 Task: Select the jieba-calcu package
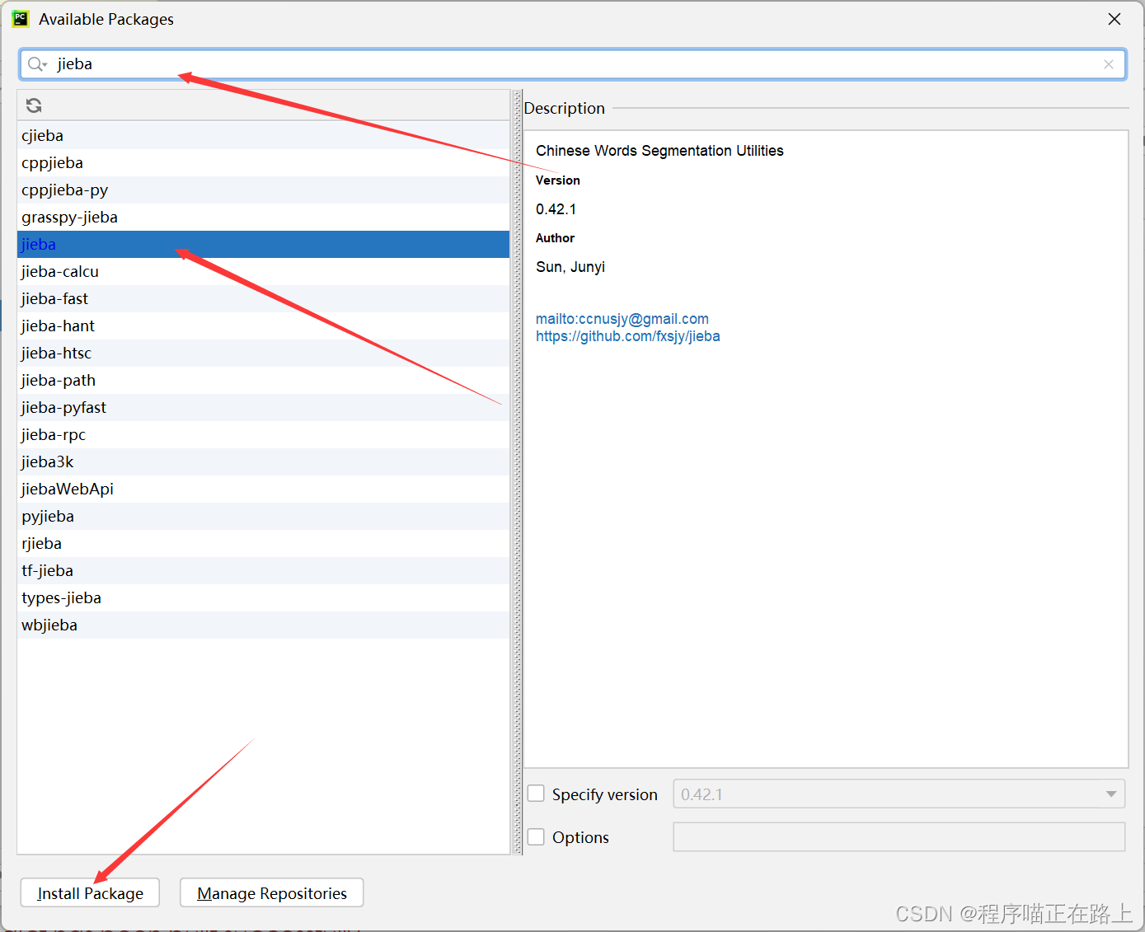264,271
